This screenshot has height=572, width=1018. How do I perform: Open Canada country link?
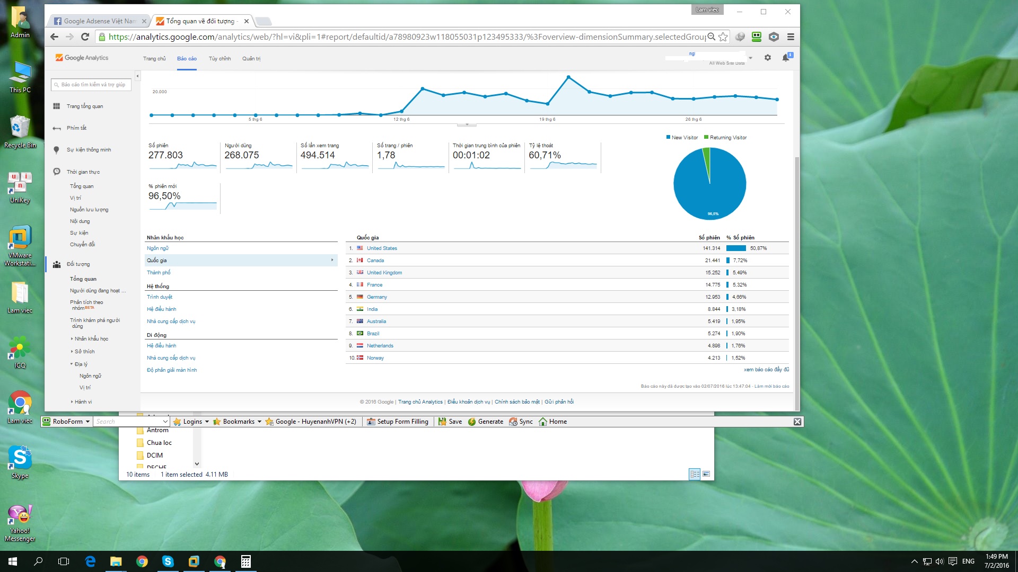[375, 261]
